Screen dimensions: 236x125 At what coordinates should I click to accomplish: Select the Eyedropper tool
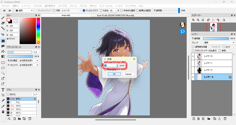click(3, 107)
